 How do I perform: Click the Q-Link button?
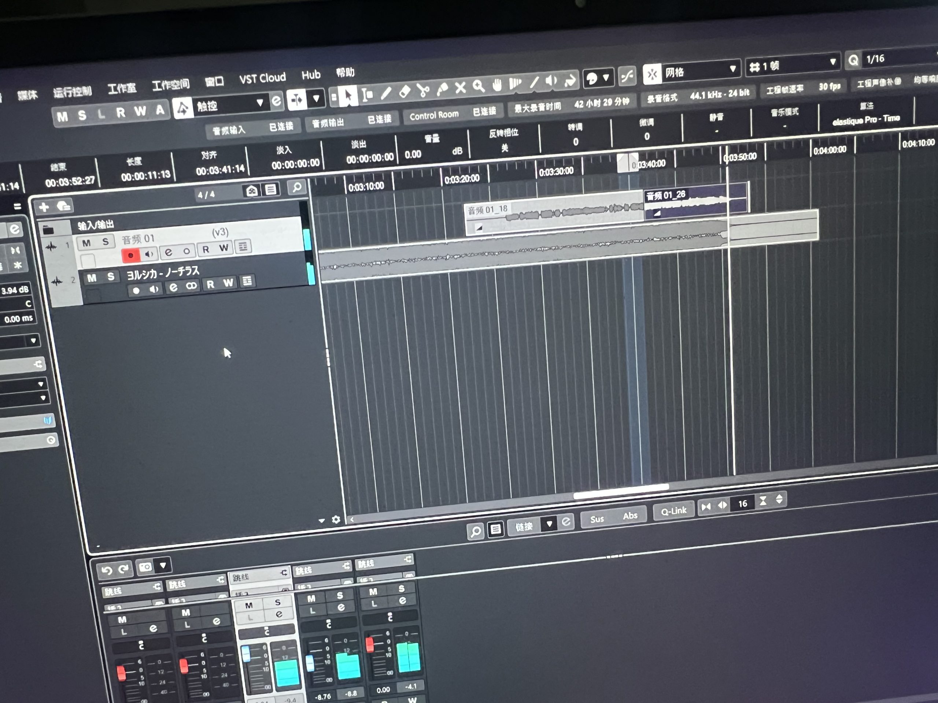coord(673,511)
